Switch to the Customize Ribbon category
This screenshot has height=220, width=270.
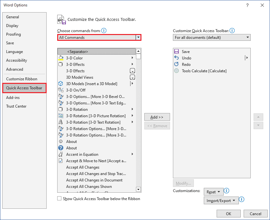[22, 79]
